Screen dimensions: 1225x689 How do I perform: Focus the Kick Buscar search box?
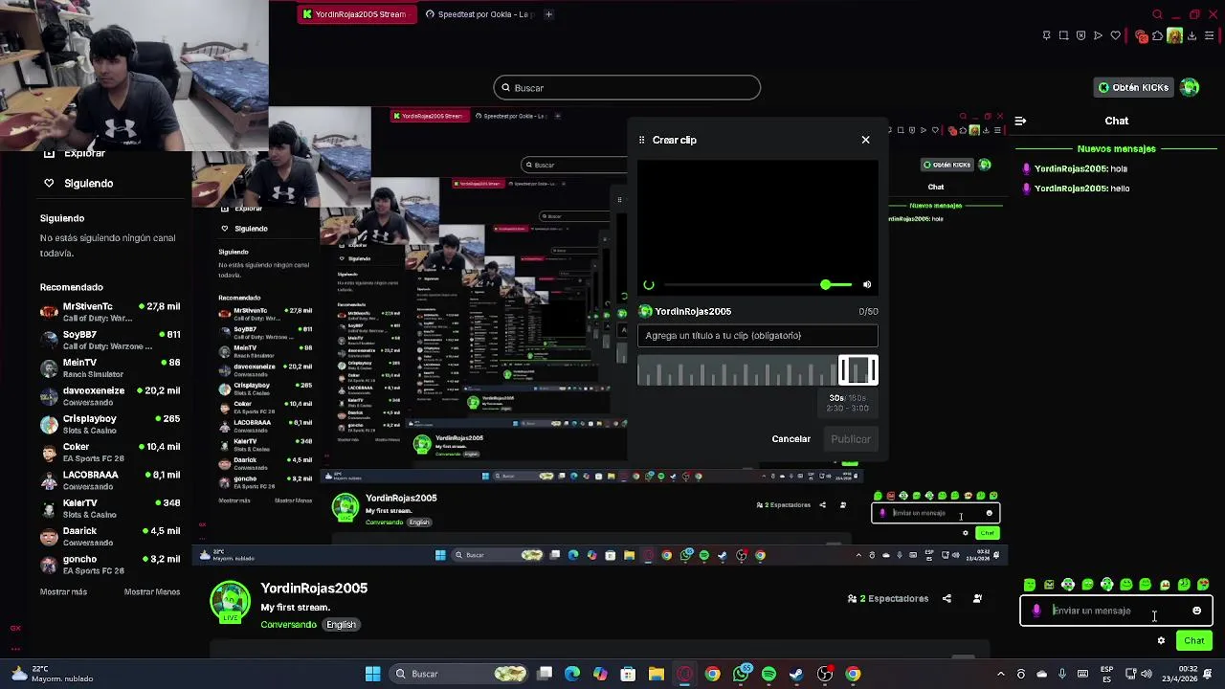(627, 88)
